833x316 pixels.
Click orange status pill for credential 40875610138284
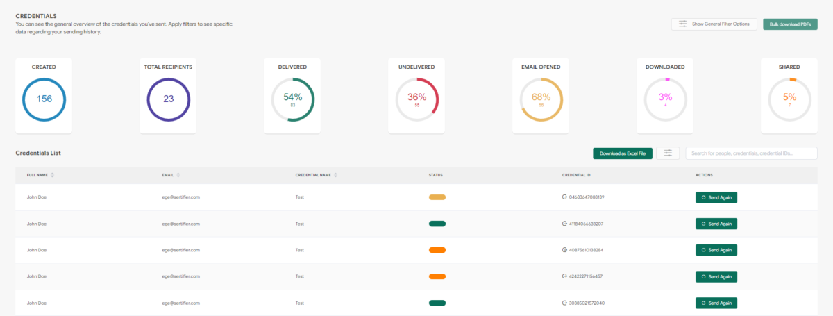click(437, 250)
